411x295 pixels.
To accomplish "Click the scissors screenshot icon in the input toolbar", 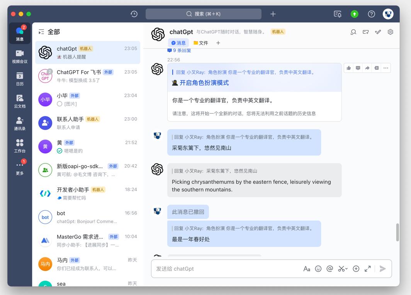I will tap(341, 269).
